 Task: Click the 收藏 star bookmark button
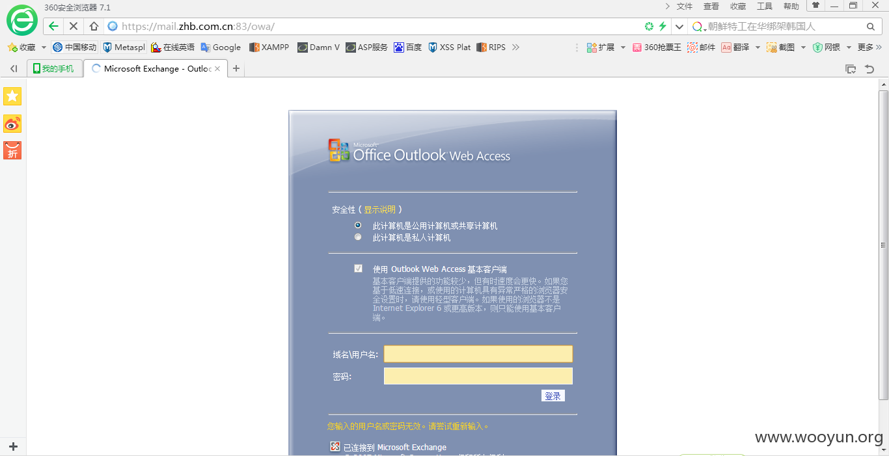[x=21, y=47]
